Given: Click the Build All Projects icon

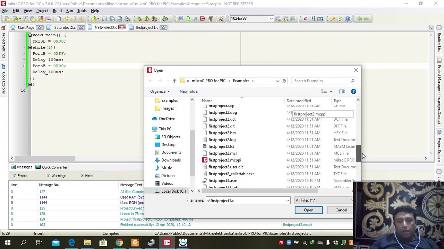Looking at the screenshot, I should [x=147, y=19].
